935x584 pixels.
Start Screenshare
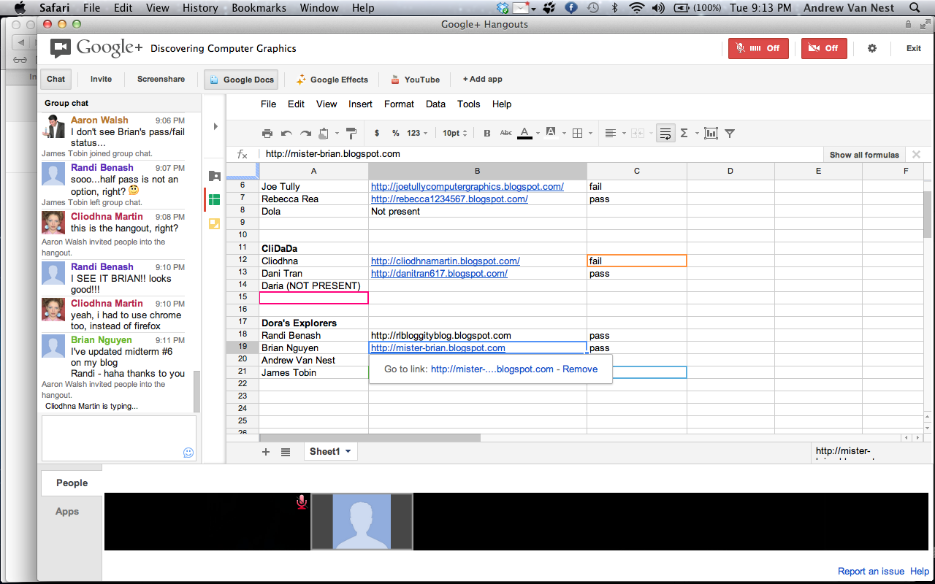coord(161,80)
